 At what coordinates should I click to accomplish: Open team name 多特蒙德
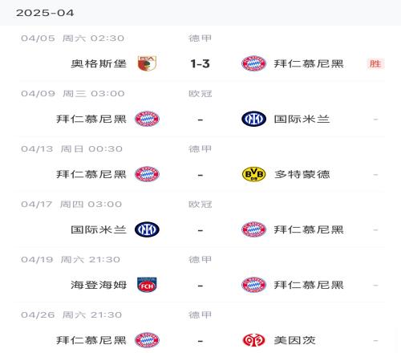[x=302, y=174]
